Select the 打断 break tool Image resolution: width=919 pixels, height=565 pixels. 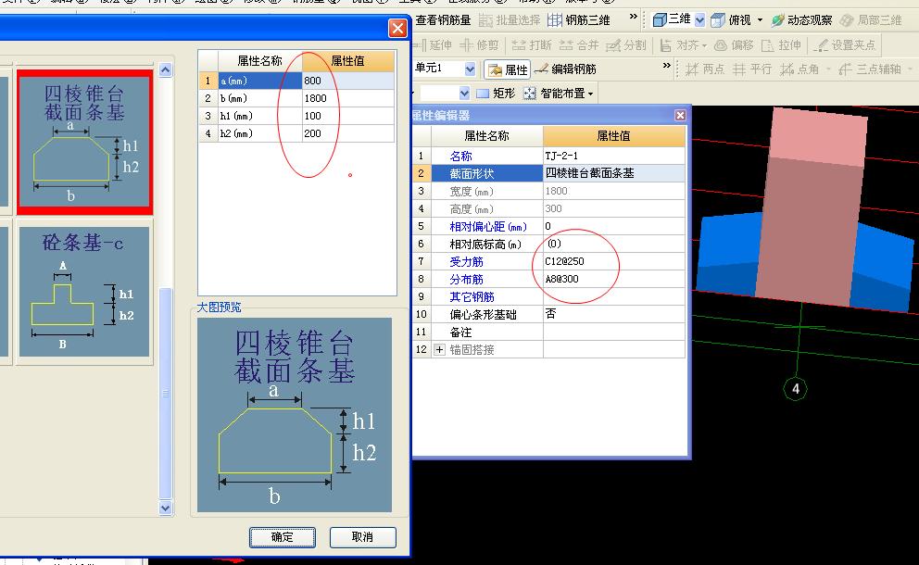(x=532, y=45)
